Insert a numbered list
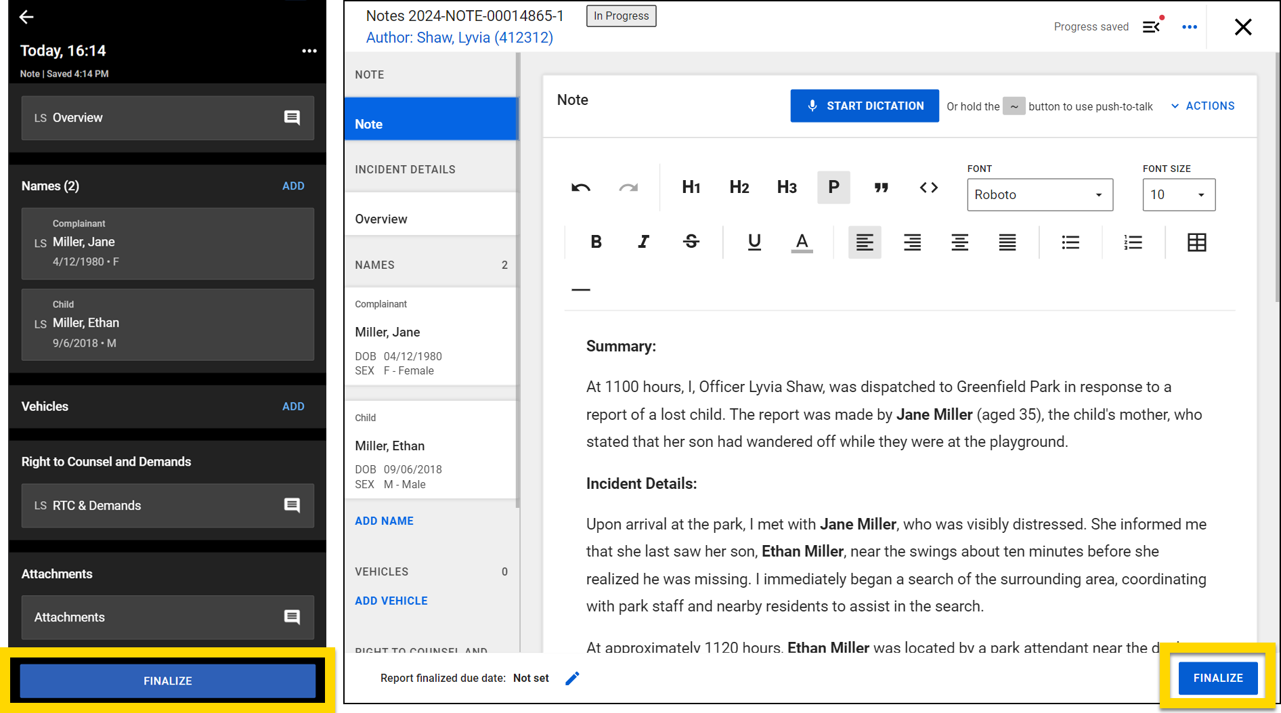1281x713 pixels. pos(1133,242)
